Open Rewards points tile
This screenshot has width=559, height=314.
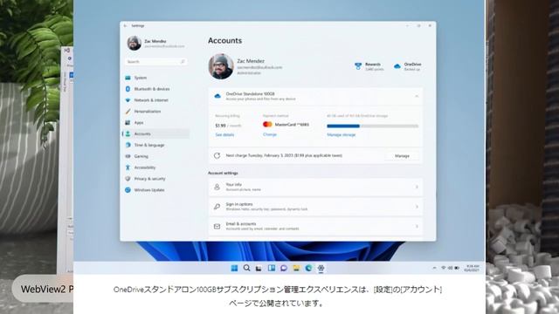pos(369,66)
